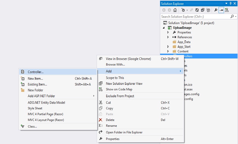Choose Properties in the context menu
Screen dimensions: 238x144
click(x=140, y=139)
